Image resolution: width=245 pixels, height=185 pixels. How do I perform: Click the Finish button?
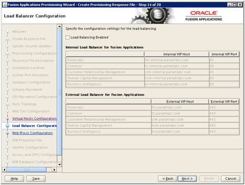click(x=209, y=179)
